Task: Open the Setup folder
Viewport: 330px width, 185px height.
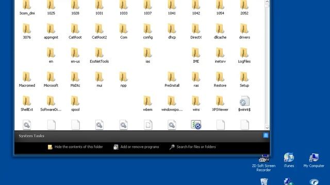Action: (244, 80)
